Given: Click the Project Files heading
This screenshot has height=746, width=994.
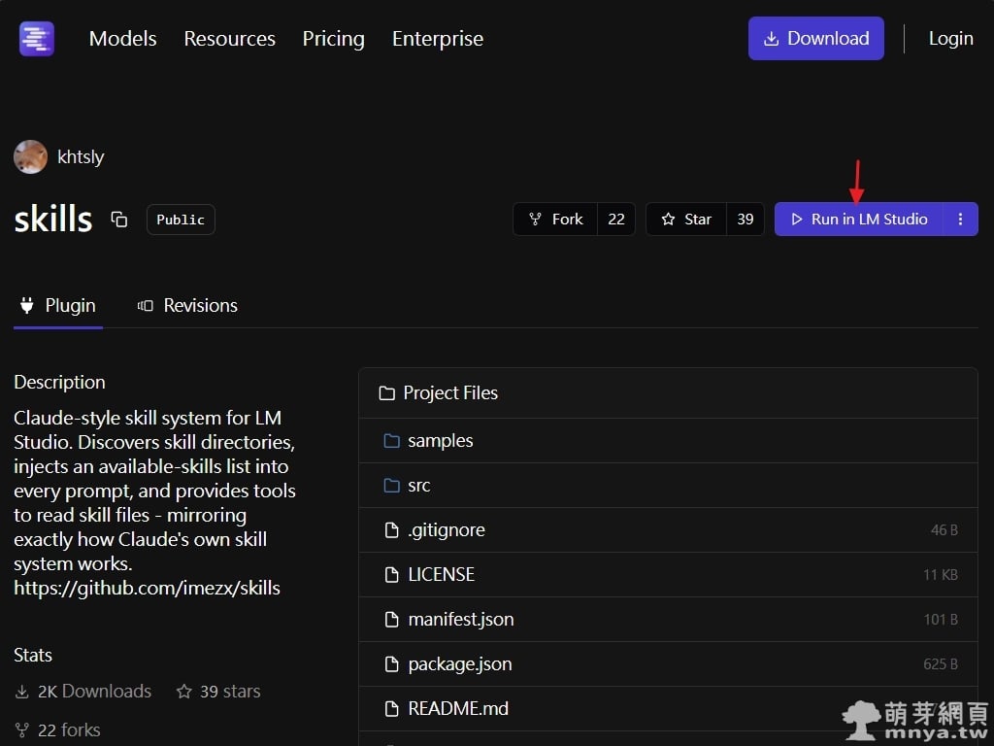Looking at the screenshot, I should click(x=450, y=393).
